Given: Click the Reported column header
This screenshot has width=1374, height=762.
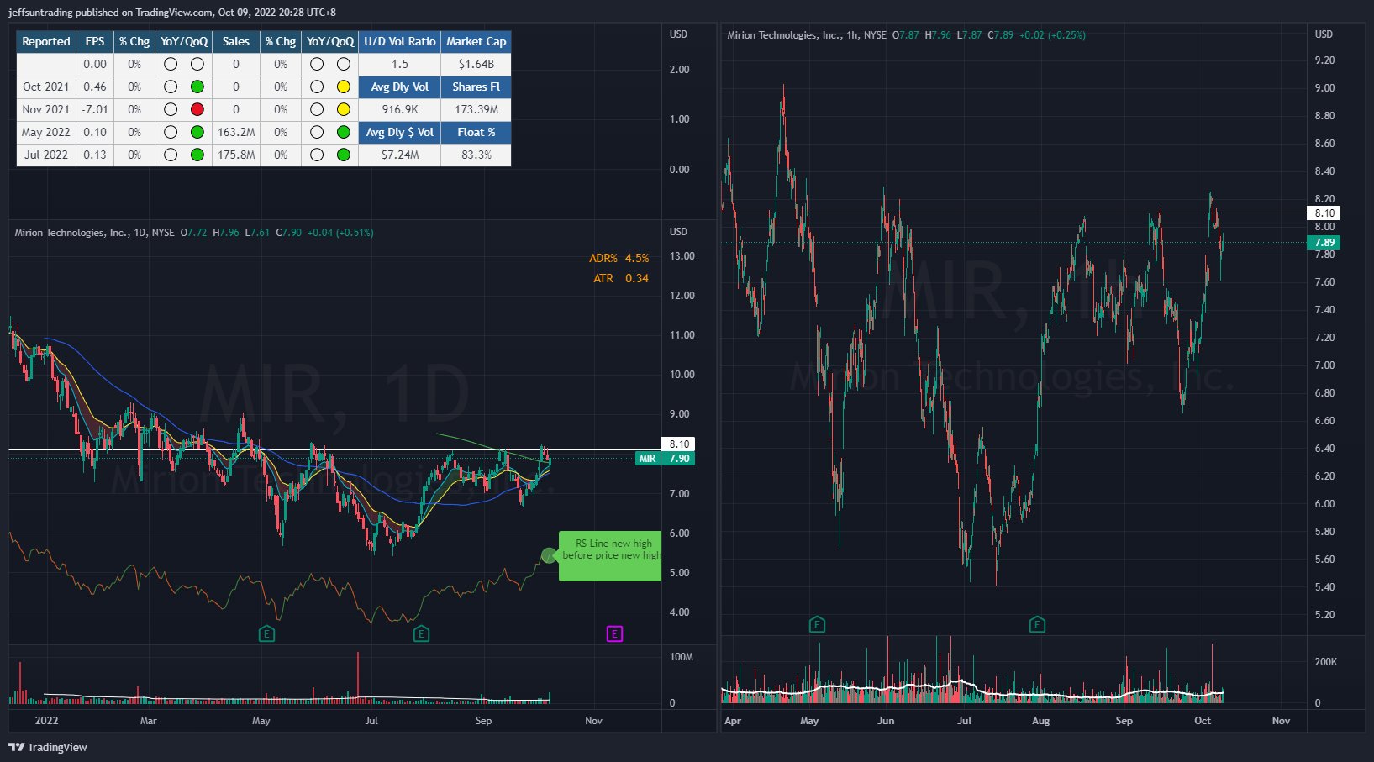Looking at the screenshot, I should pos(46,41).
